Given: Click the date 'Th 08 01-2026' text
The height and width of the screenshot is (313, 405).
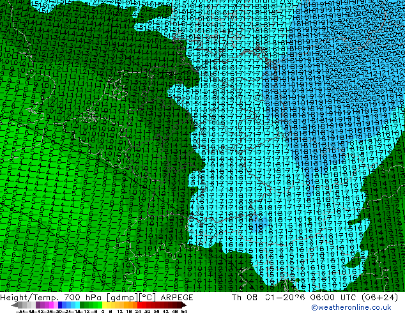Looking at the screenshot, I should [x=268, y=298].
